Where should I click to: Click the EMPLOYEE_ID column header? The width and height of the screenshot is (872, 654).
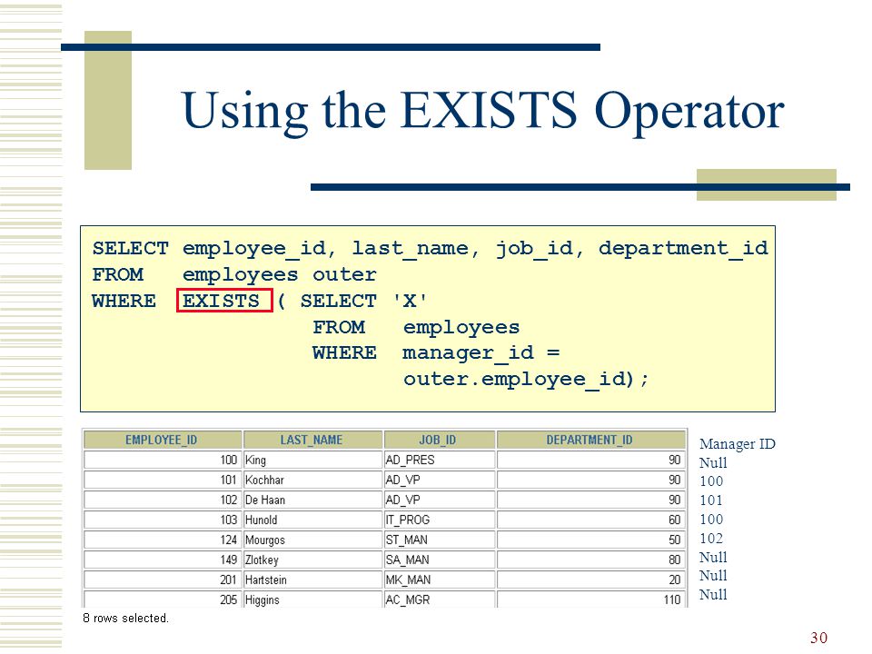162,440
